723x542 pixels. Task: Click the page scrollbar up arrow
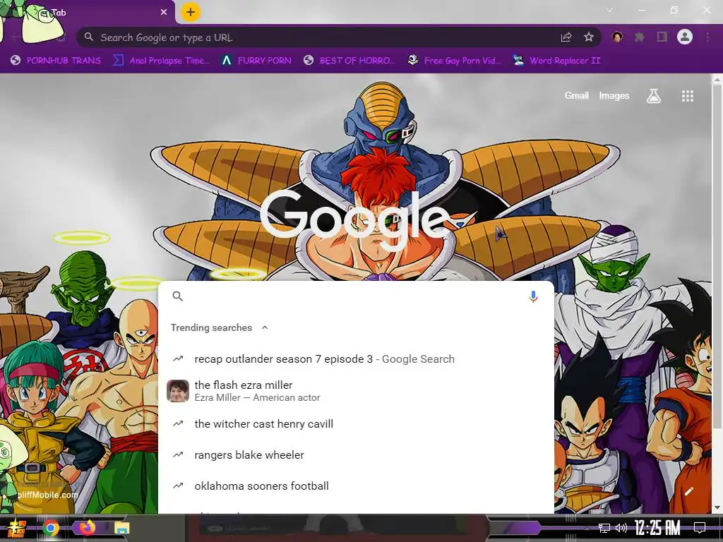click(717, 80)
